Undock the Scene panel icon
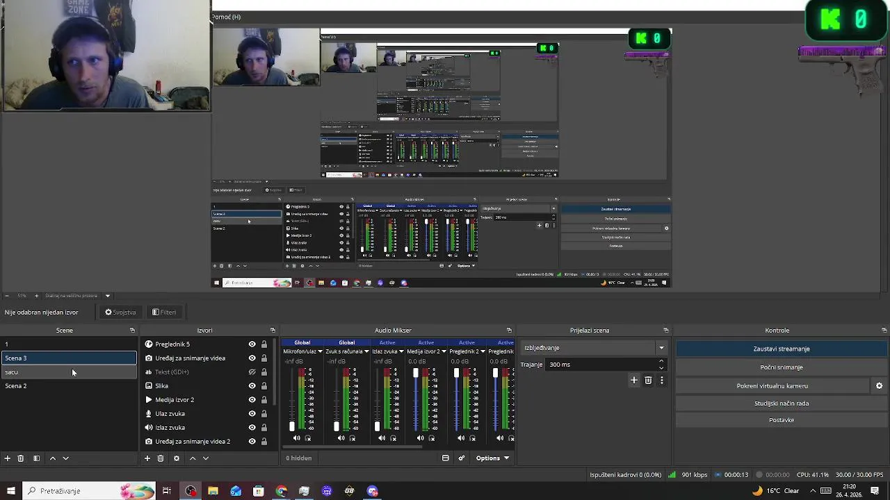 coord(132,331)
